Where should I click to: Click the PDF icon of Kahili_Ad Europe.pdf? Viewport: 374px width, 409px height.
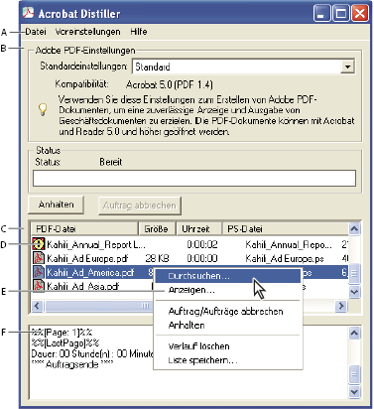(x=39, y=258)
